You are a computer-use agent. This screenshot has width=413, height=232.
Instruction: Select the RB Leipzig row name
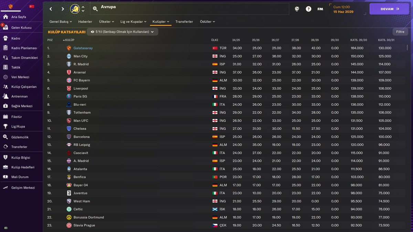(x=82, y=145)
